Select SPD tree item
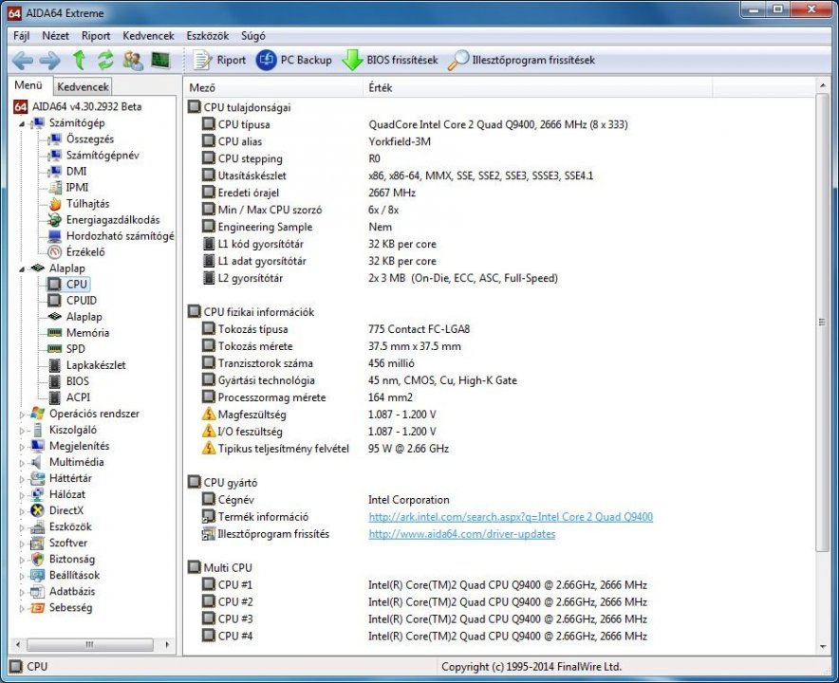The image size is (839, 683). click(x=75, y=349)
